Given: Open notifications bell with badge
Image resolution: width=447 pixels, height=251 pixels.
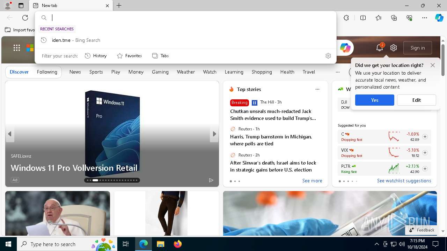Looking at the screenshot, I should (x=380, y=48).
